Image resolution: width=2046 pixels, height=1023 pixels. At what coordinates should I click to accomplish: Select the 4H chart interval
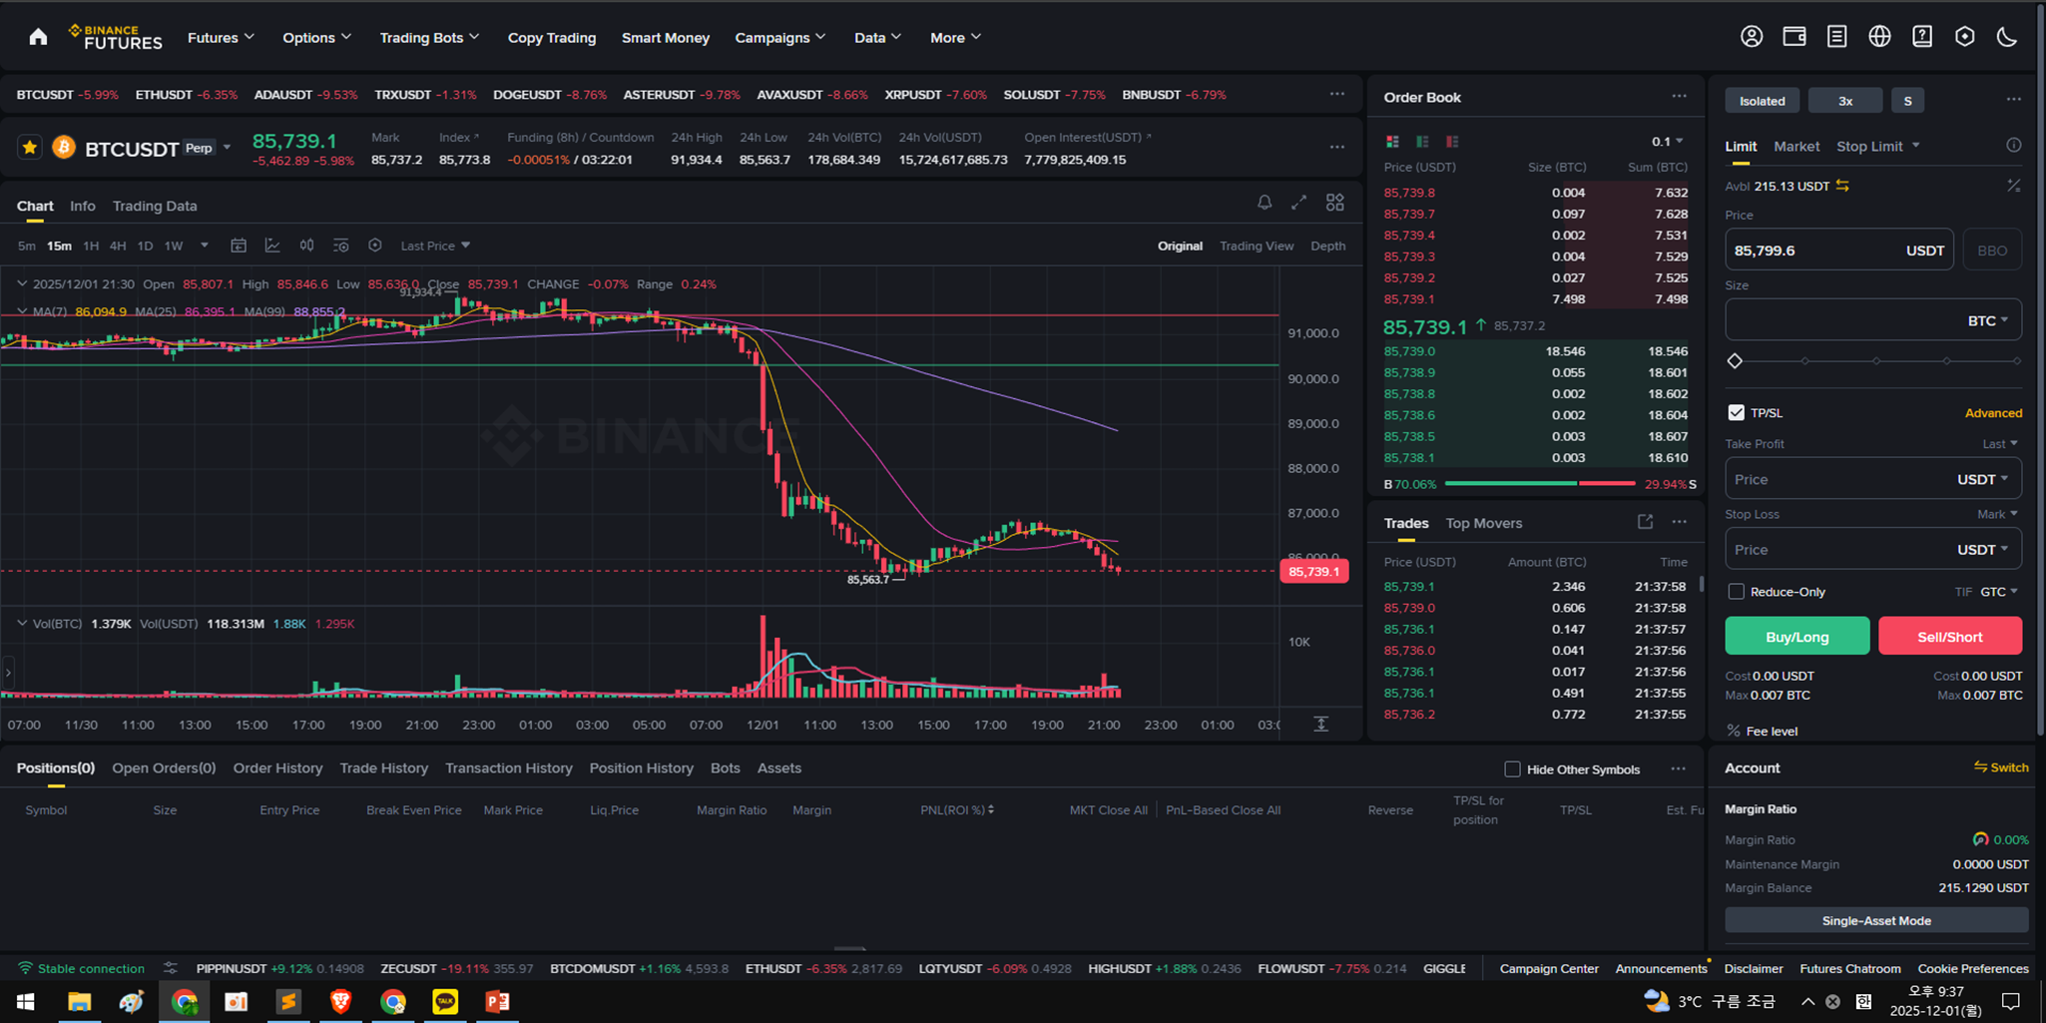click(x=118, y=246)
